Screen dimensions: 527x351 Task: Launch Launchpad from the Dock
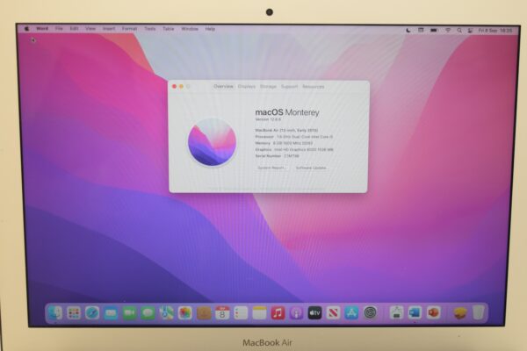pos(74,312)
